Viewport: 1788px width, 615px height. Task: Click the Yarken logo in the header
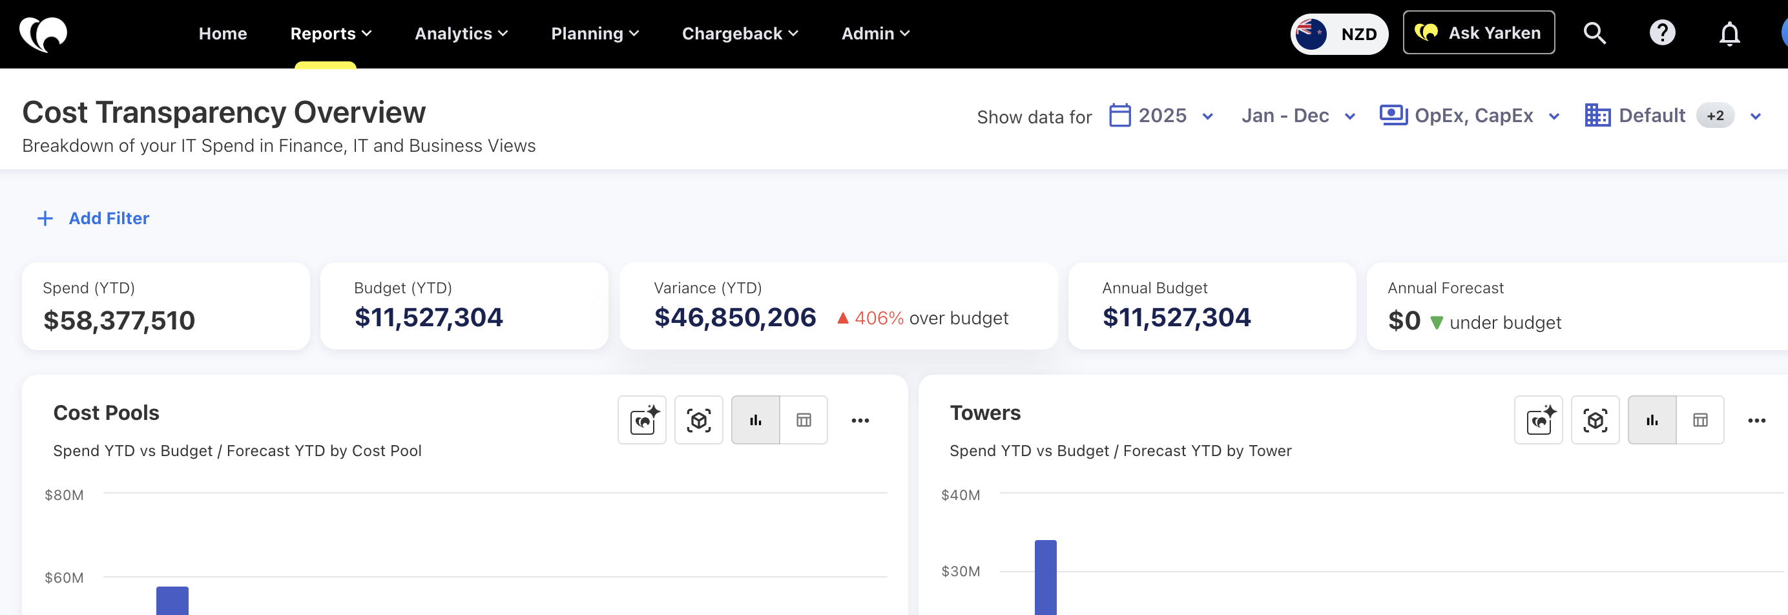pyautogui.click(x=43, y=34)
